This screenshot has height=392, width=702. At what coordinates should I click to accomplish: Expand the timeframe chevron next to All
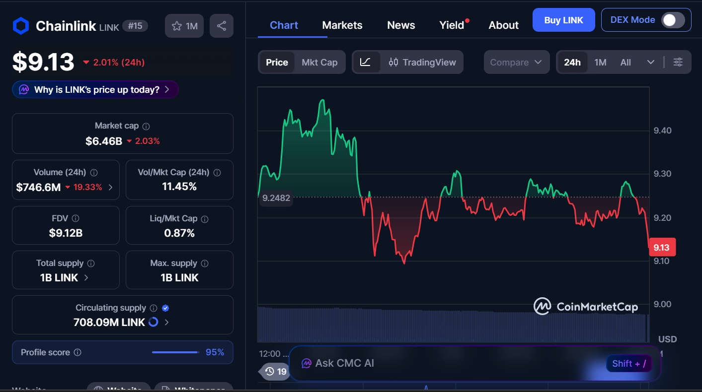pos(651,62)
